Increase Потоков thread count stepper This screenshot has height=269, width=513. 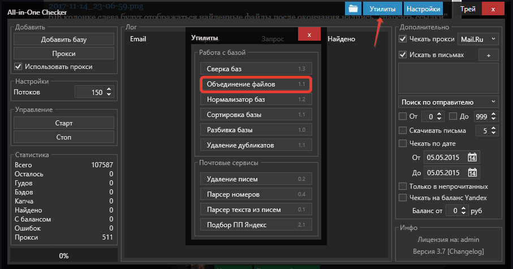pos(109,89)
